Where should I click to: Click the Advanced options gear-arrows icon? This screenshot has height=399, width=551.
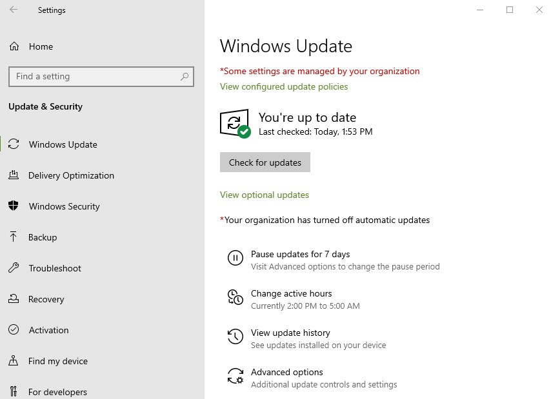(235, 376)
